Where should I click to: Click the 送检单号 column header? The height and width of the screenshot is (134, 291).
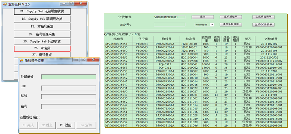271,39
